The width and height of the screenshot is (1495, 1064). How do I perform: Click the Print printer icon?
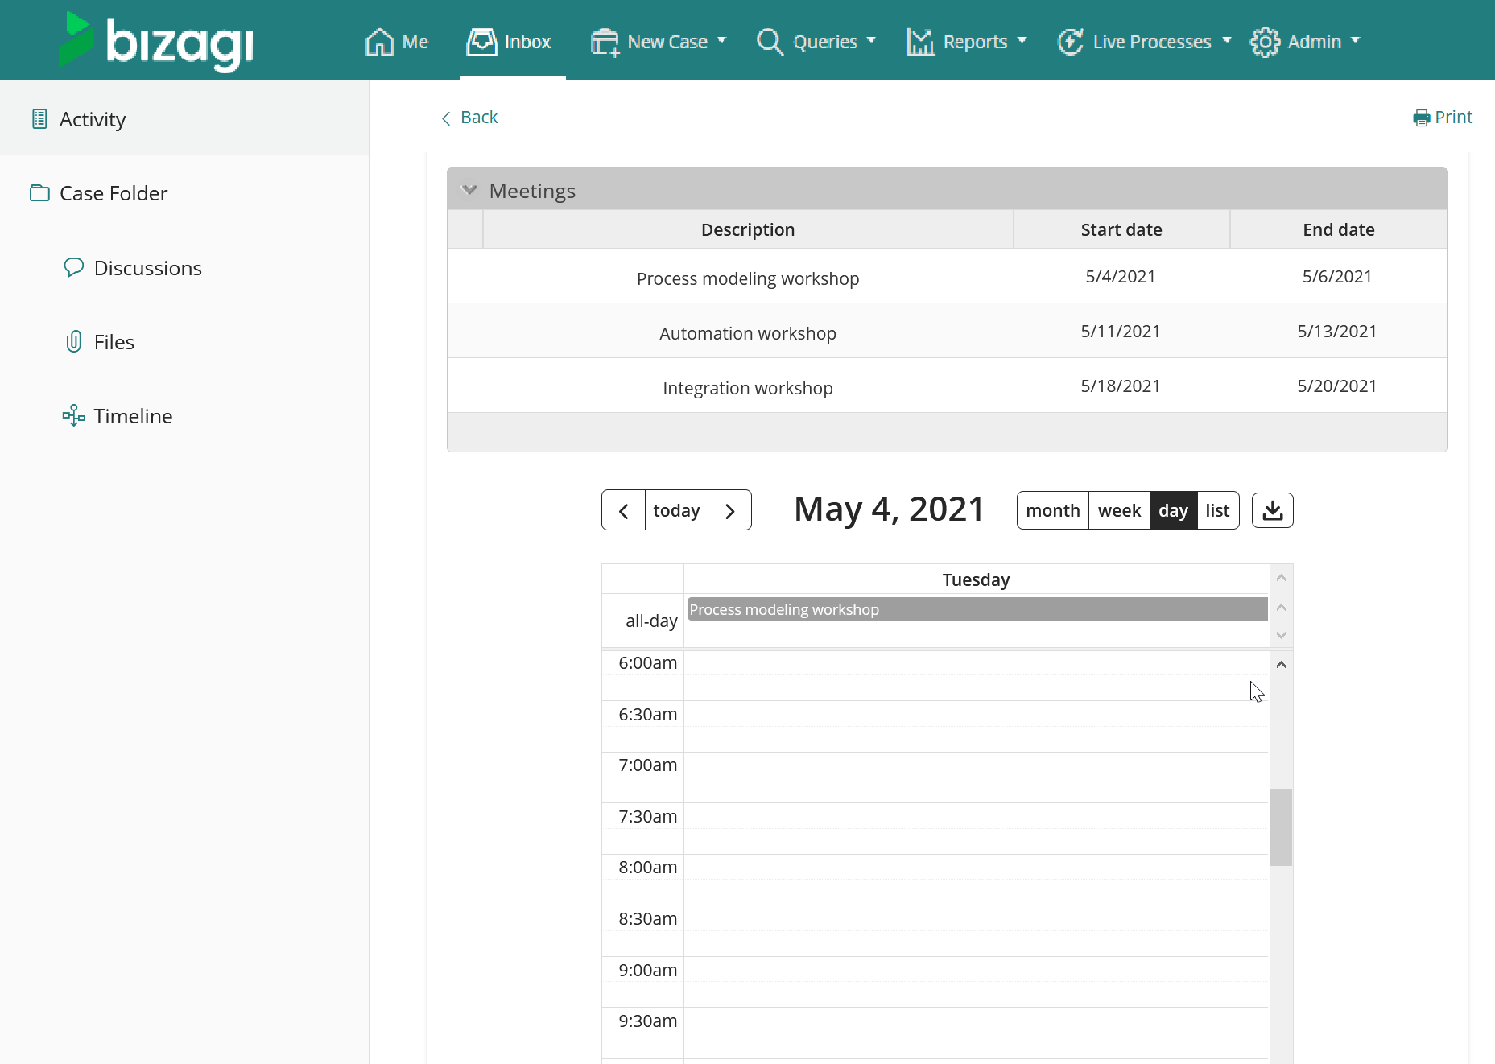coord(1421,118)
